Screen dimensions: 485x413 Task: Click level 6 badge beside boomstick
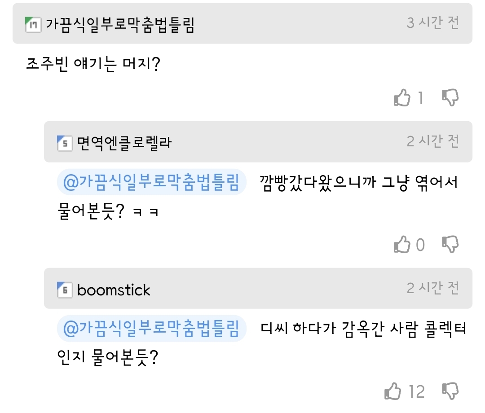coord(65,290)
